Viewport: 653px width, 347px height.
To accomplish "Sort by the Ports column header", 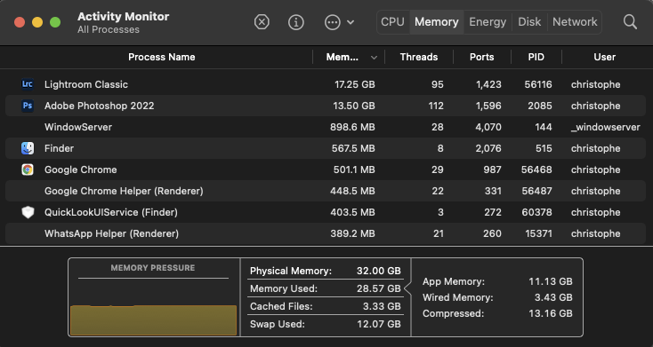I will coord(482,57).
